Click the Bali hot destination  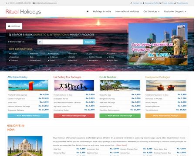pos(32,57)
